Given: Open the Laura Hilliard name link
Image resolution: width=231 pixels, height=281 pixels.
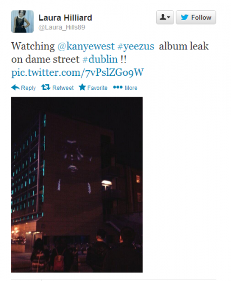Looking at the screenshot, I should [65, 18].
